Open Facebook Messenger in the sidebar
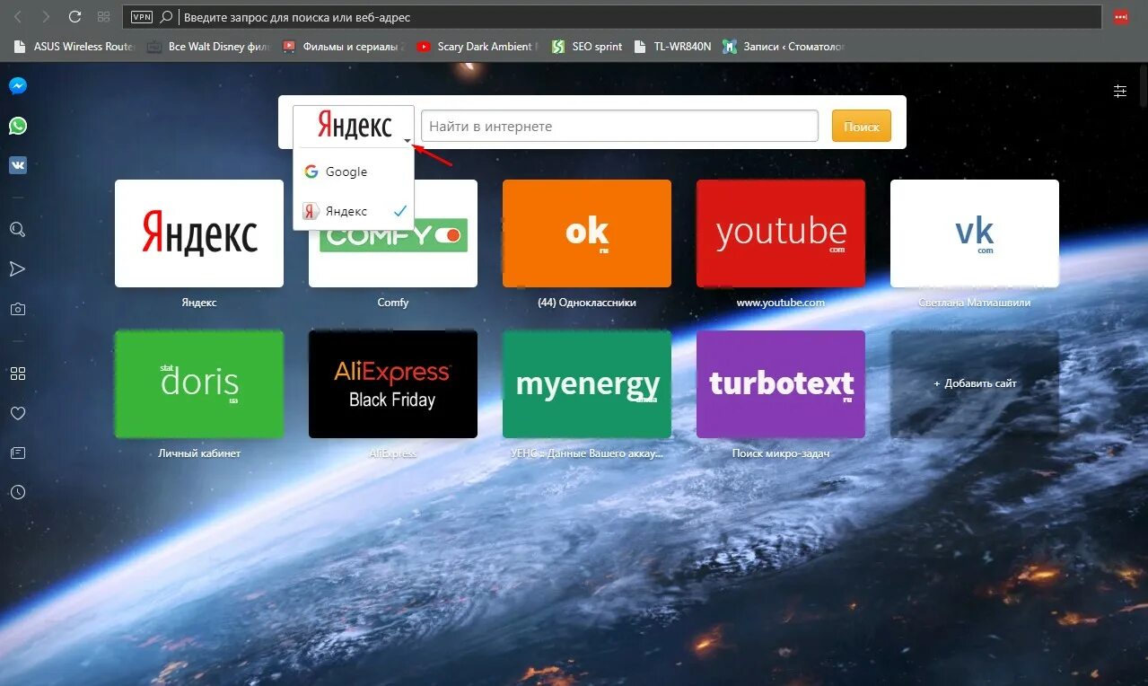 click(18, 86)
